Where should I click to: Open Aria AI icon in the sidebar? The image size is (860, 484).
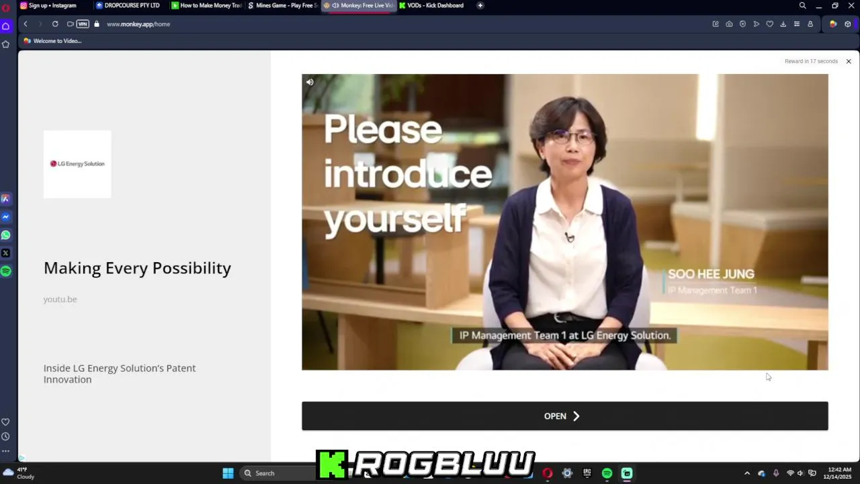(x=5, y=199)
